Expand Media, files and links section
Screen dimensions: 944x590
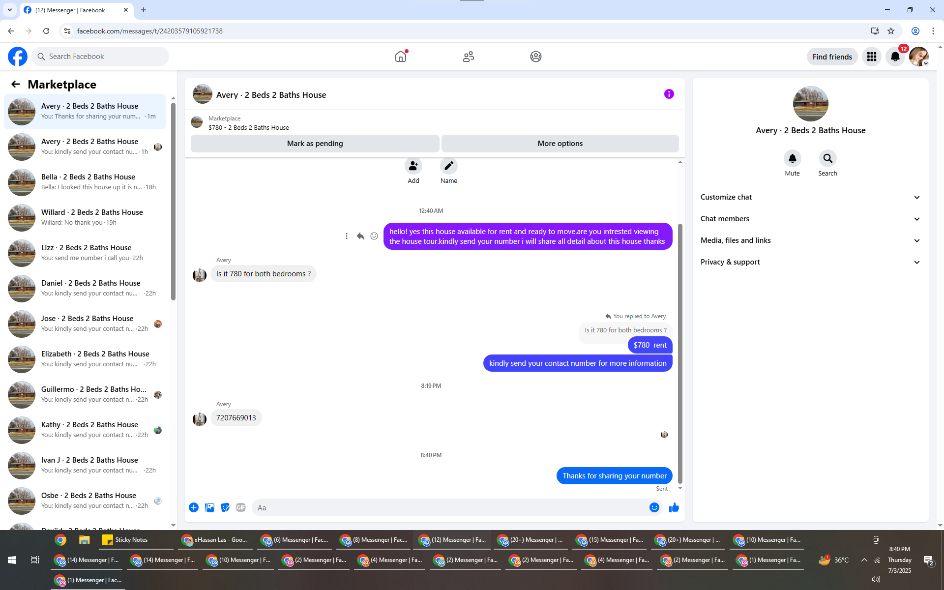pos(810,240)
